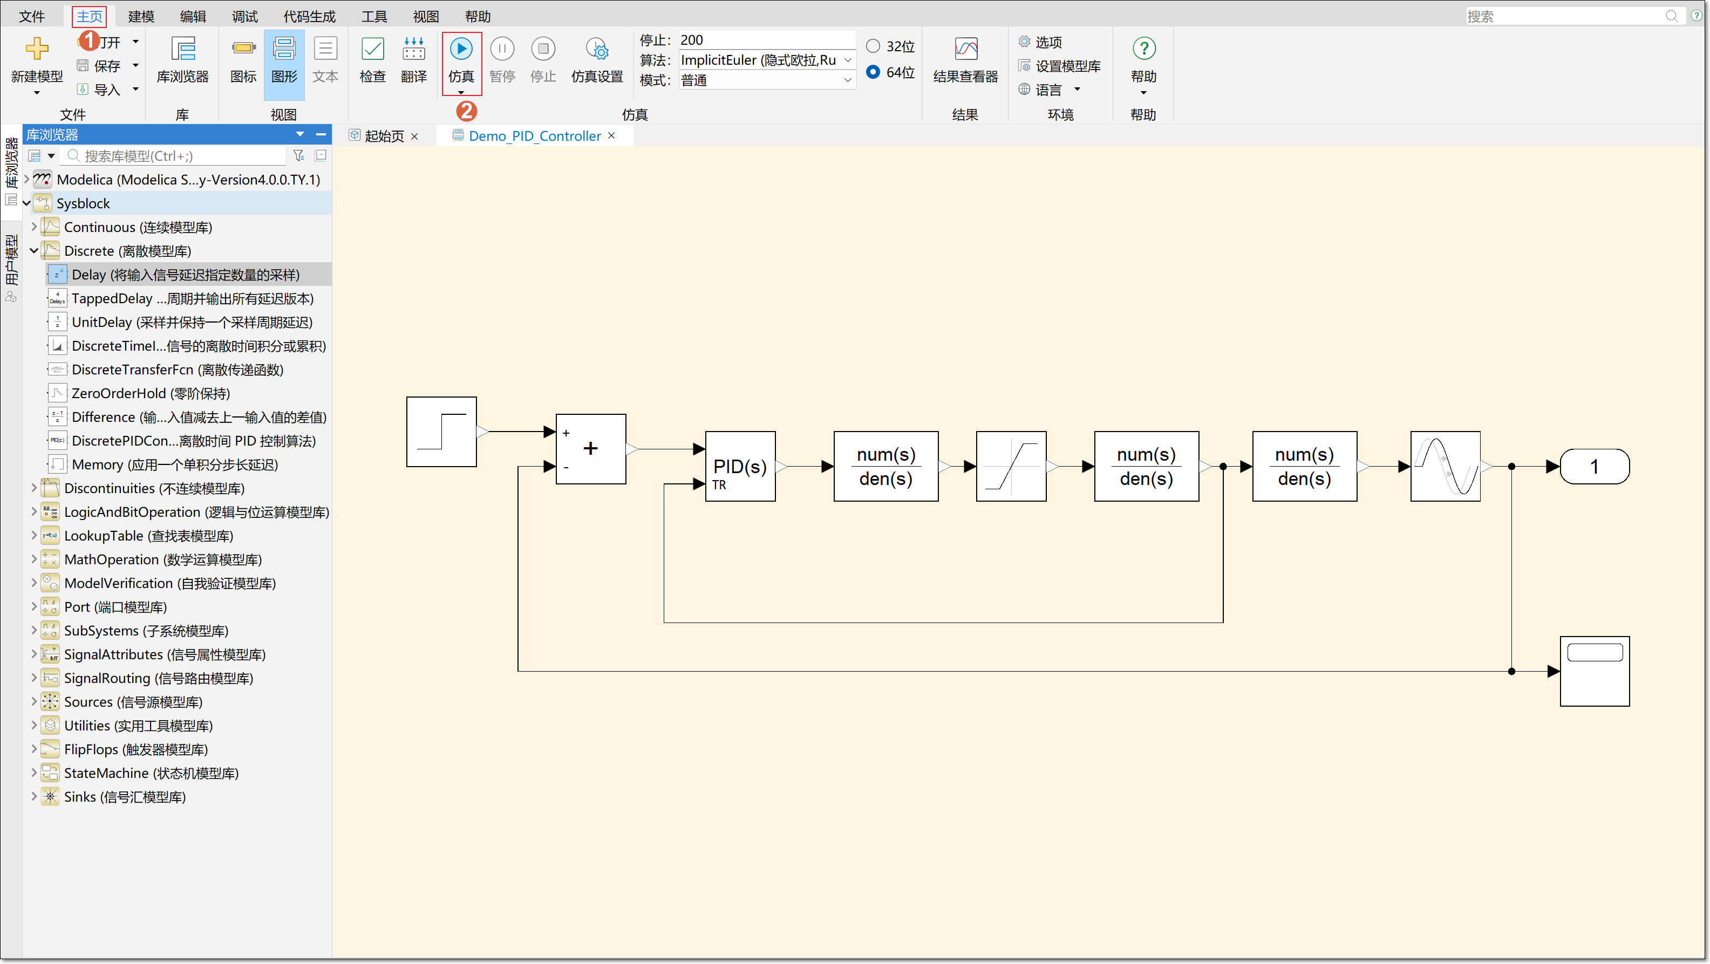The width and height of the screenshot is (1710, 964).
Task: Select the 32位 radio button
Action: click(873, 46)
